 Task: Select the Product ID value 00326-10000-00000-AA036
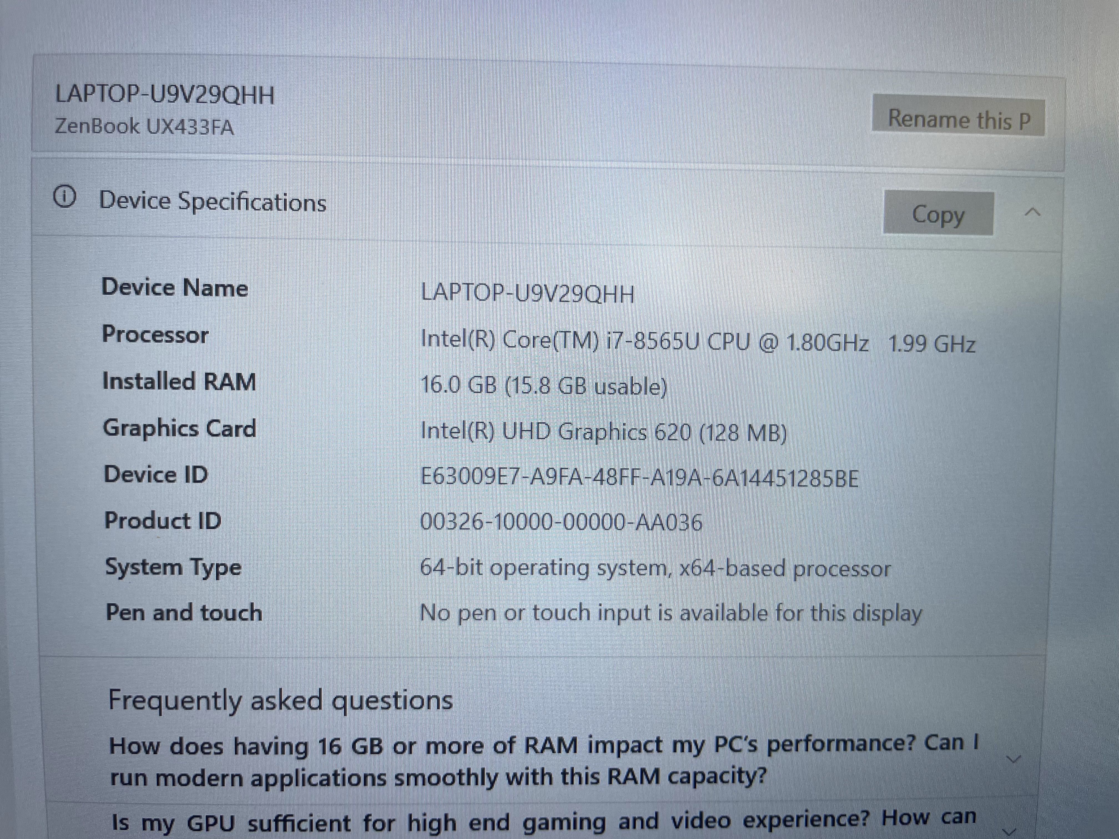click(x=561, y=522)
